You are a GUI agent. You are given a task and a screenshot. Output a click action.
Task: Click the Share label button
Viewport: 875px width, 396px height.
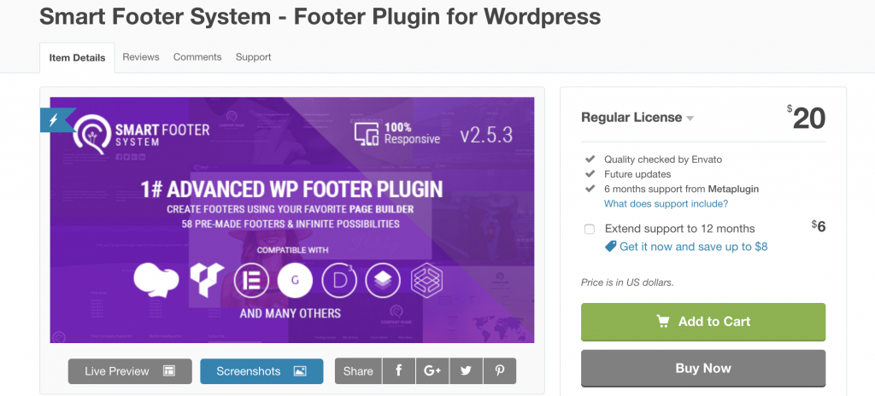358,371
